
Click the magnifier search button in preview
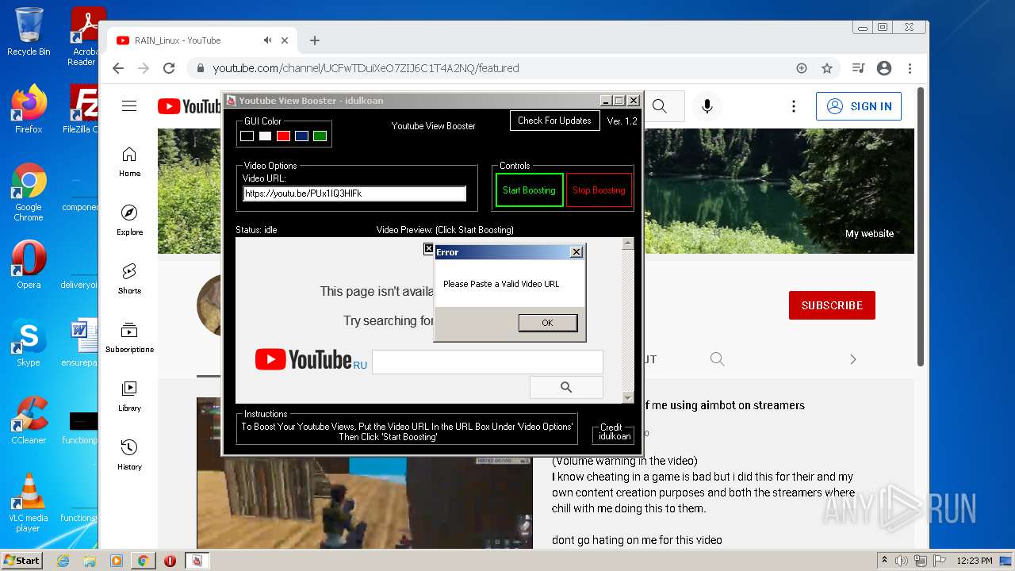(566, 387)
